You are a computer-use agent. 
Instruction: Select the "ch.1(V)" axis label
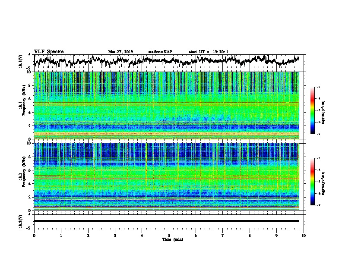(21, 61)
